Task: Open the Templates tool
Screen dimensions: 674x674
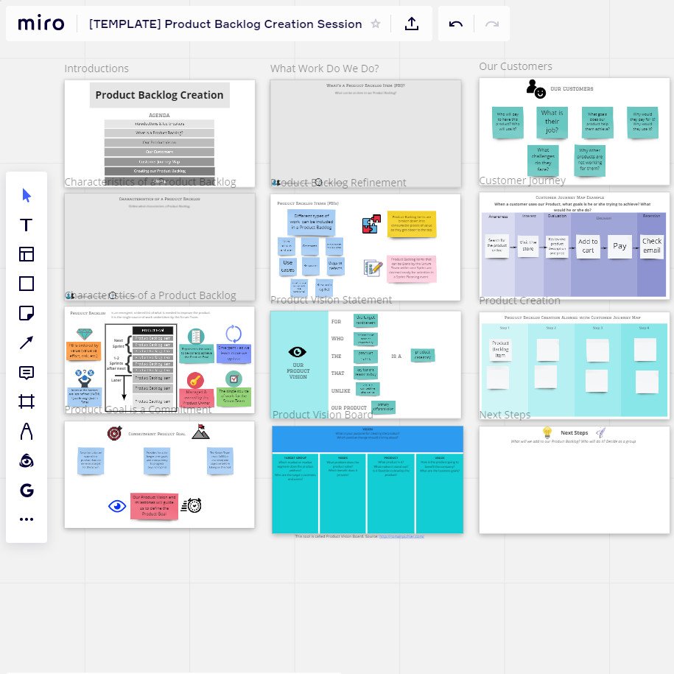Action: click(x=27, y=254)
